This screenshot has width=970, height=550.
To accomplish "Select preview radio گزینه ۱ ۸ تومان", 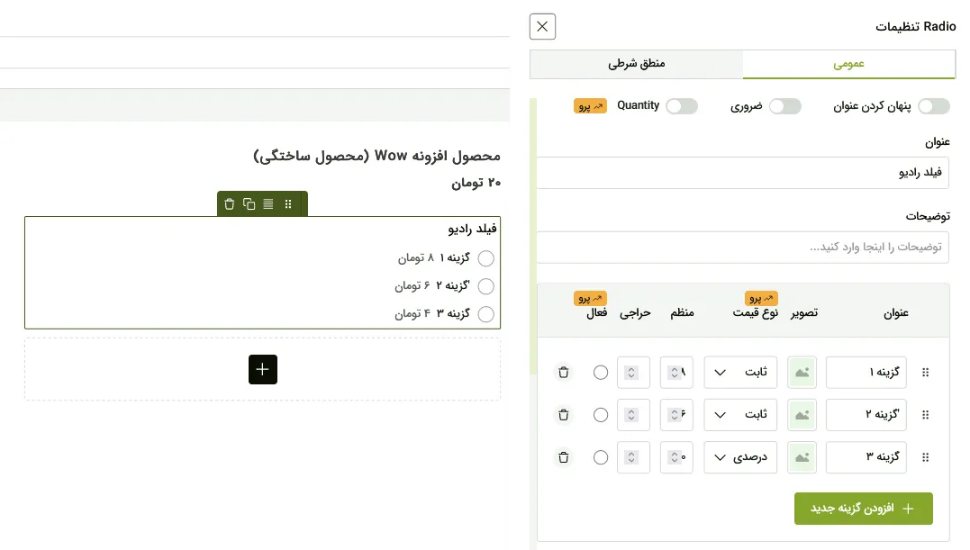I will point(486,258).
